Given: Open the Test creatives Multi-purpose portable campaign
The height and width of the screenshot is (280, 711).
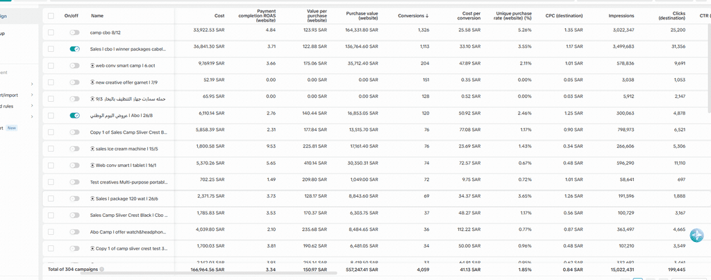Looking at the screenshot, I should pos(128,181).
